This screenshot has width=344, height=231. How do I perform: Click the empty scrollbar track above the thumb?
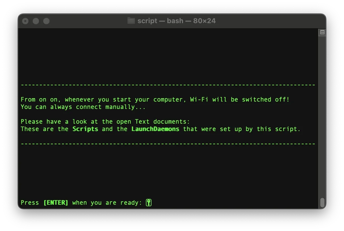tap(322, 116)
